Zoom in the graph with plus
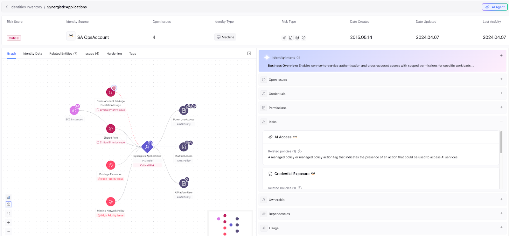The width and height of the screenshot is (509, 236). coord(9,222)
